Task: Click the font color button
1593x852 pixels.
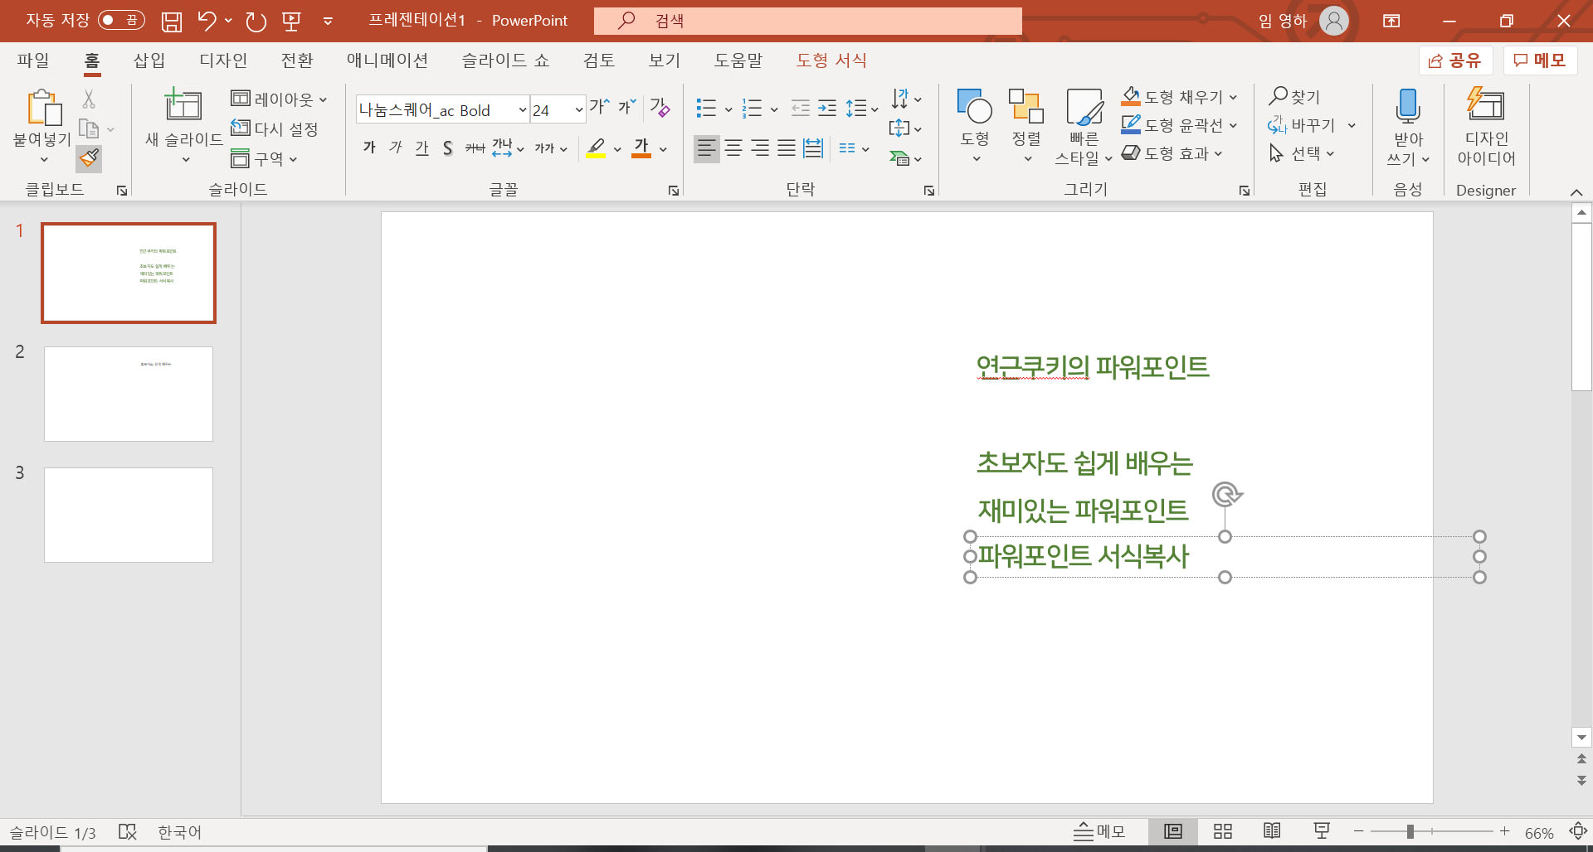Action: (641, 148)
